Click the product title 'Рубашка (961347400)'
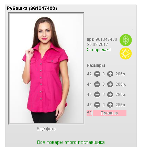Screen dimensions: 145x147 32,9
